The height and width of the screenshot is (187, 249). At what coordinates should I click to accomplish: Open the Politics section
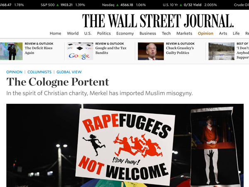point(104,34)
